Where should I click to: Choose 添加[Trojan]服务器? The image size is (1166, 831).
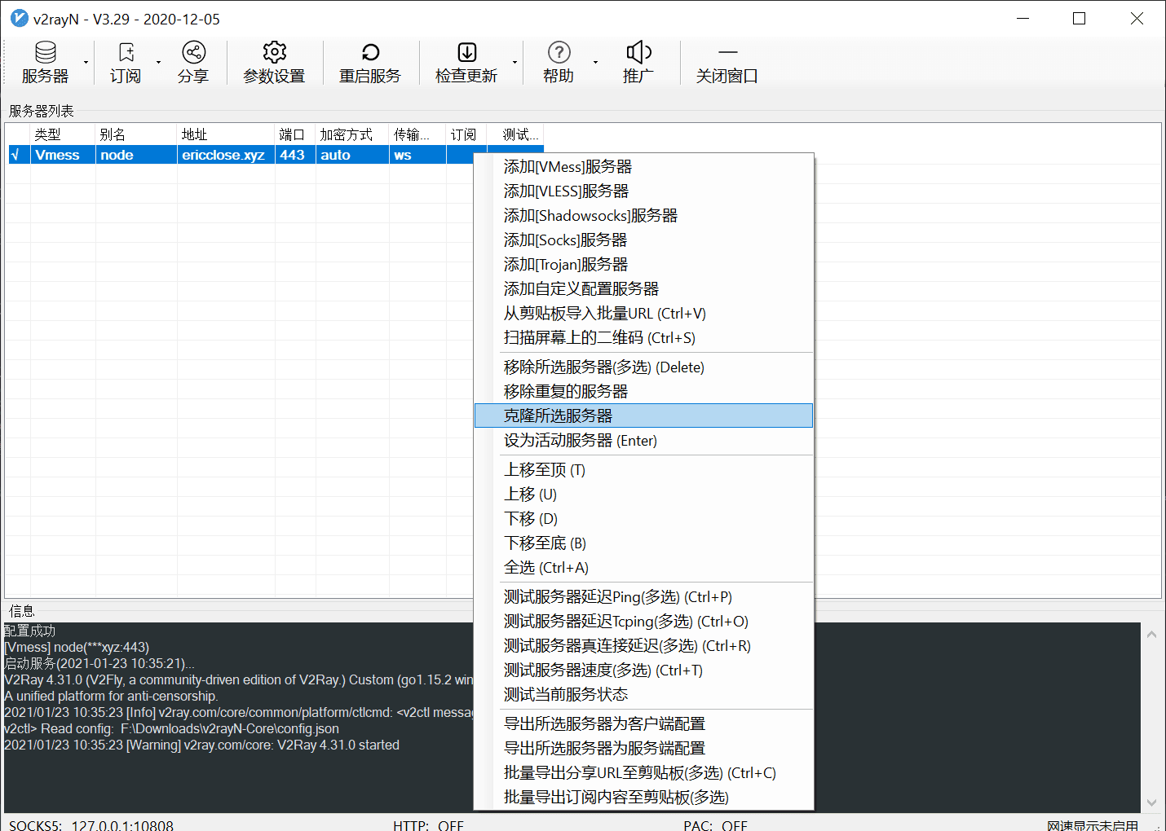coord(643,265)
